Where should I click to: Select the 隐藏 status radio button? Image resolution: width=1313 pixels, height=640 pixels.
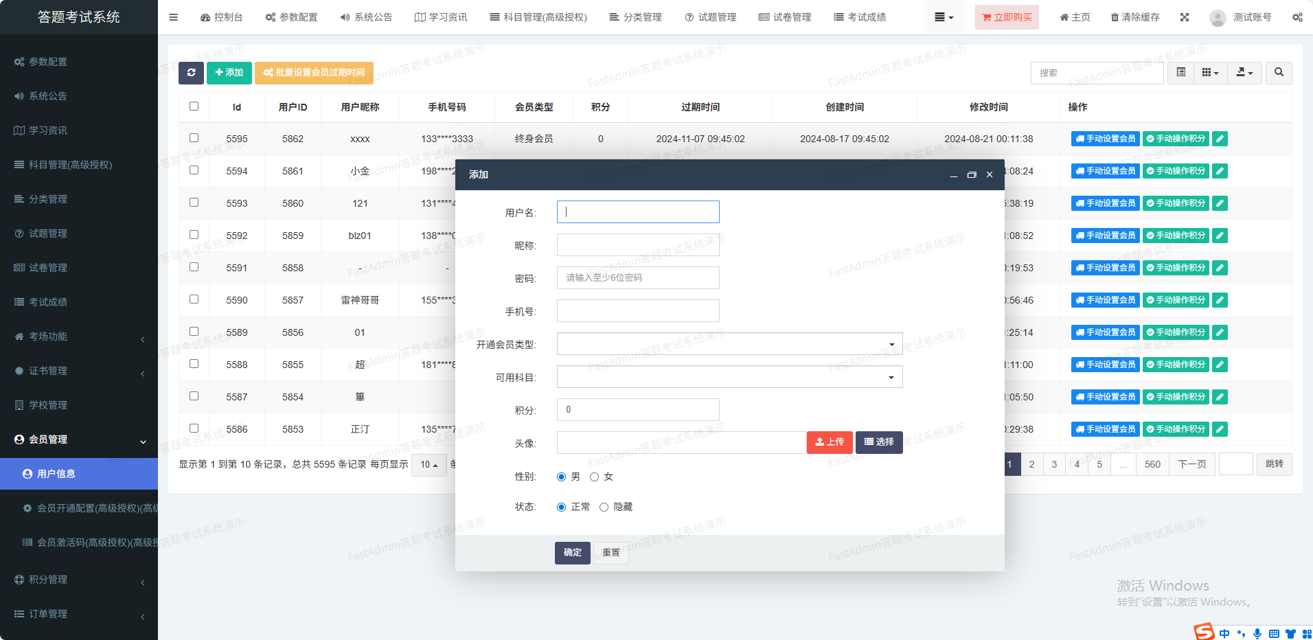point(604,507)
